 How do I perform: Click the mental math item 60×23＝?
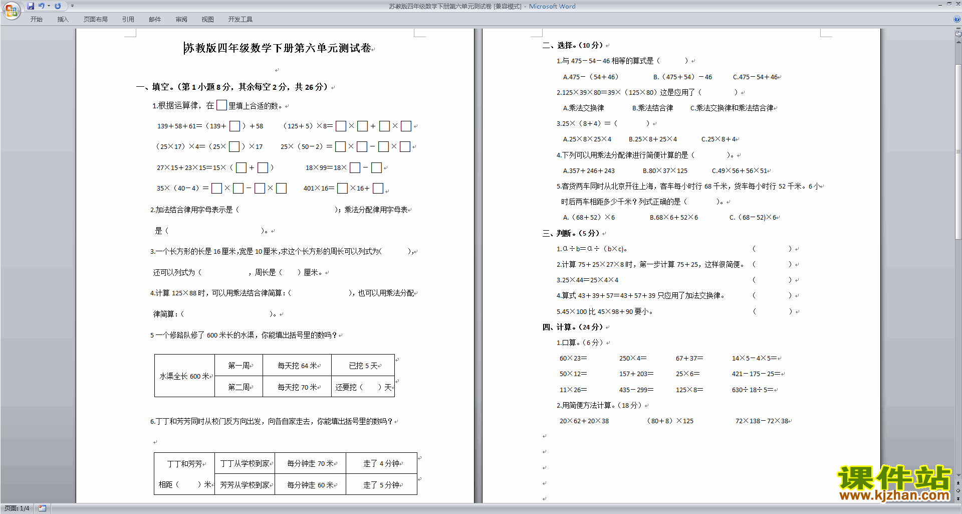573,358
